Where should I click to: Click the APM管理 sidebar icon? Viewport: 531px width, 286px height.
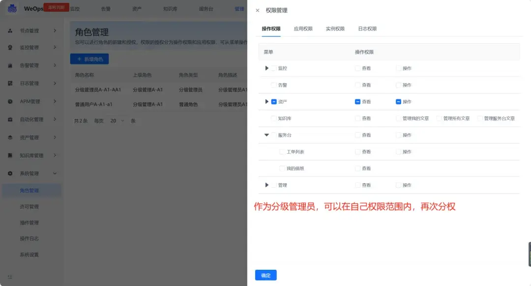tap(10, 102)
